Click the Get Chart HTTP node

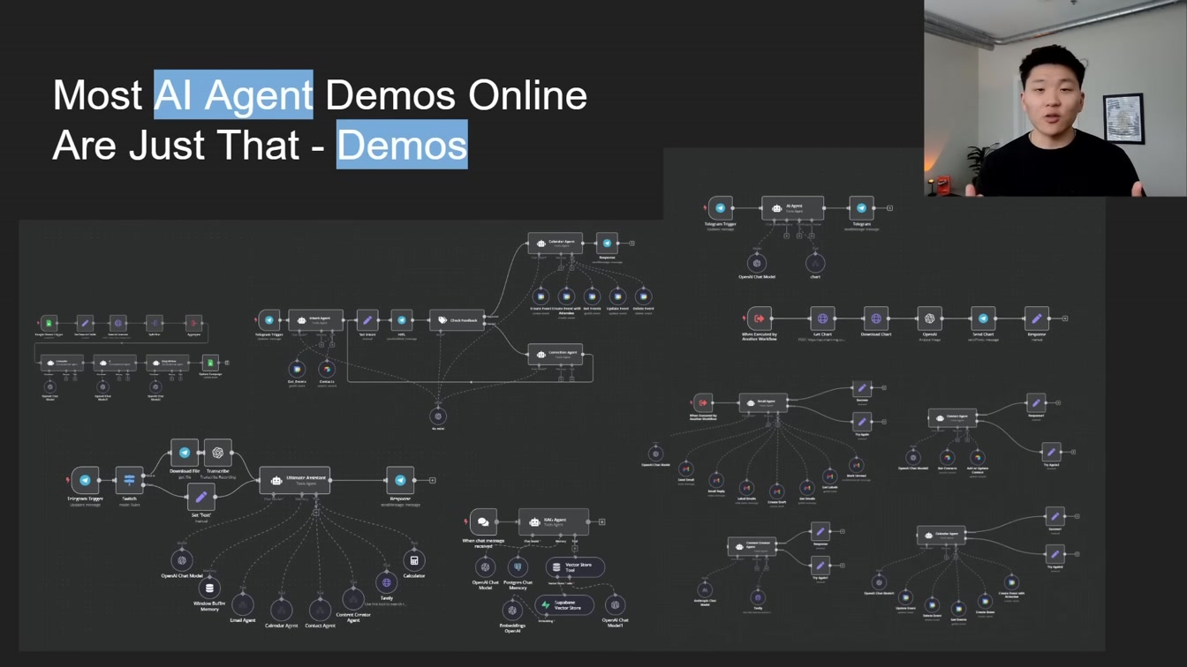(x=822, y=319)
